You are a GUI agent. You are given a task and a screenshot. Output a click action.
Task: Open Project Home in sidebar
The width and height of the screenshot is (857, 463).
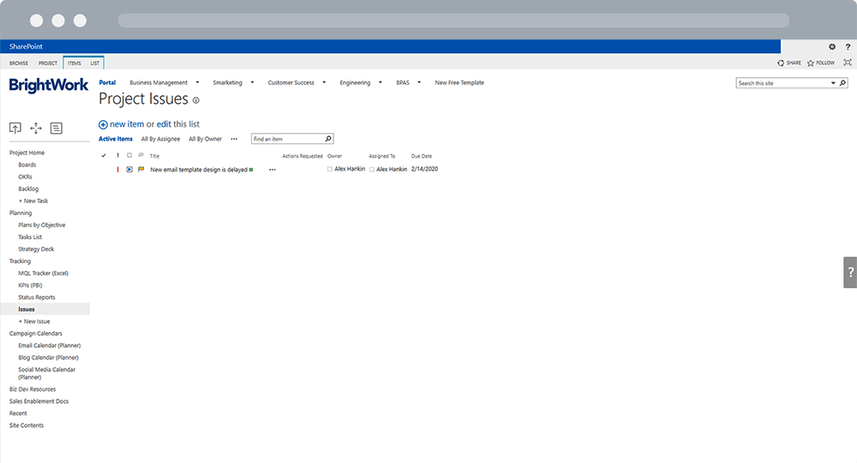coord(27,153)
